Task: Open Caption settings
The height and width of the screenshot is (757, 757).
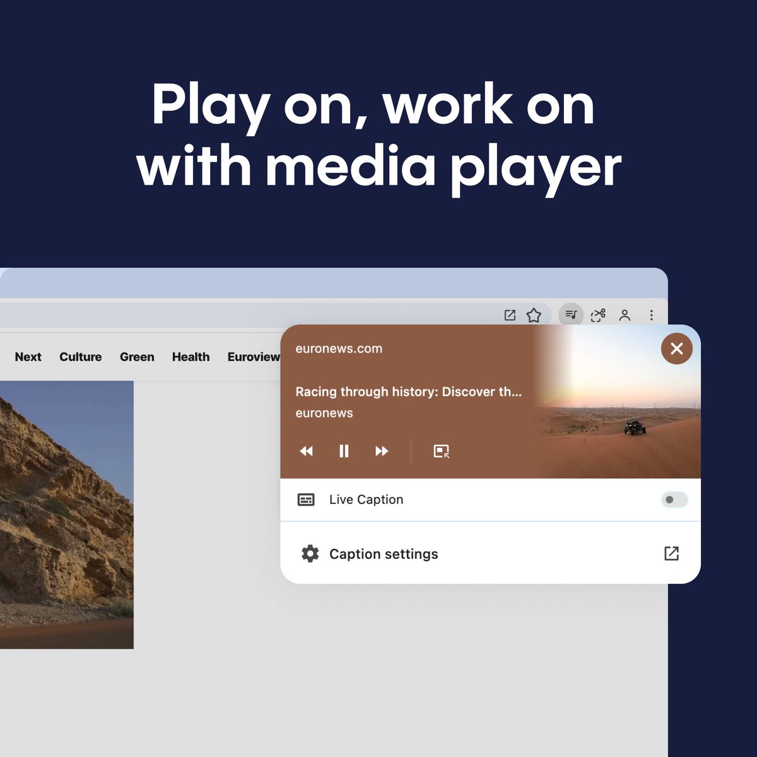Action: coord(490,553)
